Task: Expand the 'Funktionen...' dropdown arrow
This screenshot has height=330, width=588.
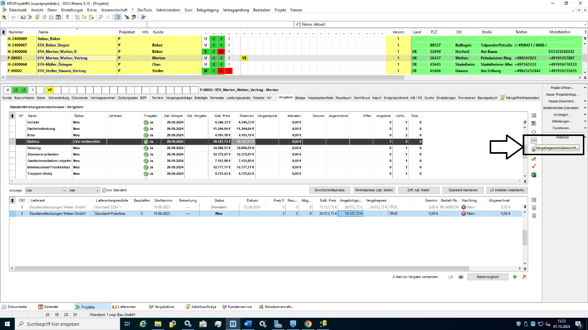Action: tap(585, 128)
